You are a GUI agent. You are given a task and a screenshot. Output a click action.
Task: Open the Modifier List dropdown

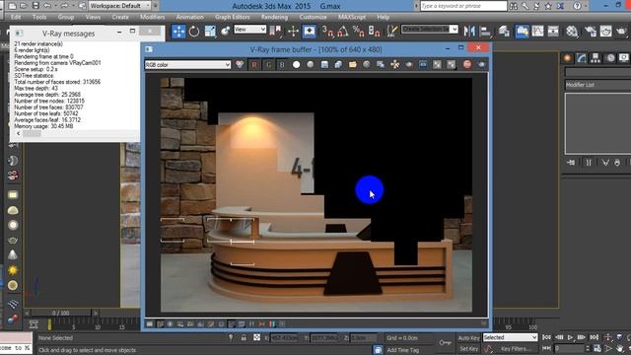[x=598, y=85]
